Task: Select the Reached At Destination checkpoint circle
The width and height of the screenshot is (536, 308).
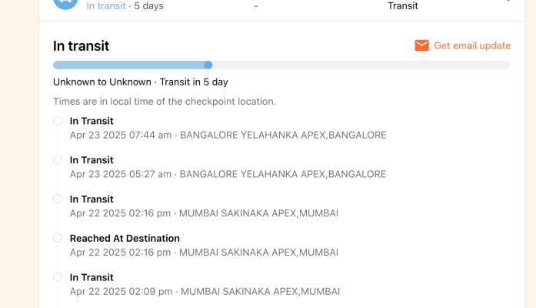Action: pyautogui.click(x=58, y=238)
